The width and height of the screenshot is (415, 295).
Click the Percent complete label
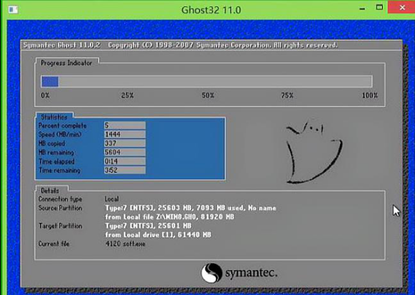62,126
